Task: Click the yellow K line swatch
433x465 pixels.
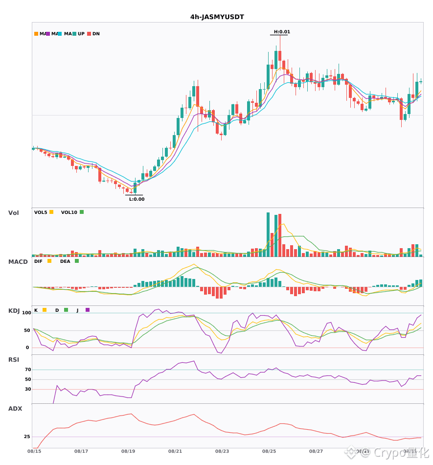Action: [45, 310]
